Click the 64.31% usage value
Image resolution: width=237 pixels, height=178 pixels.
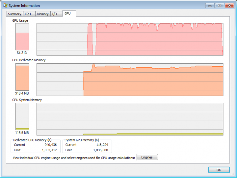tap(22, 53)
